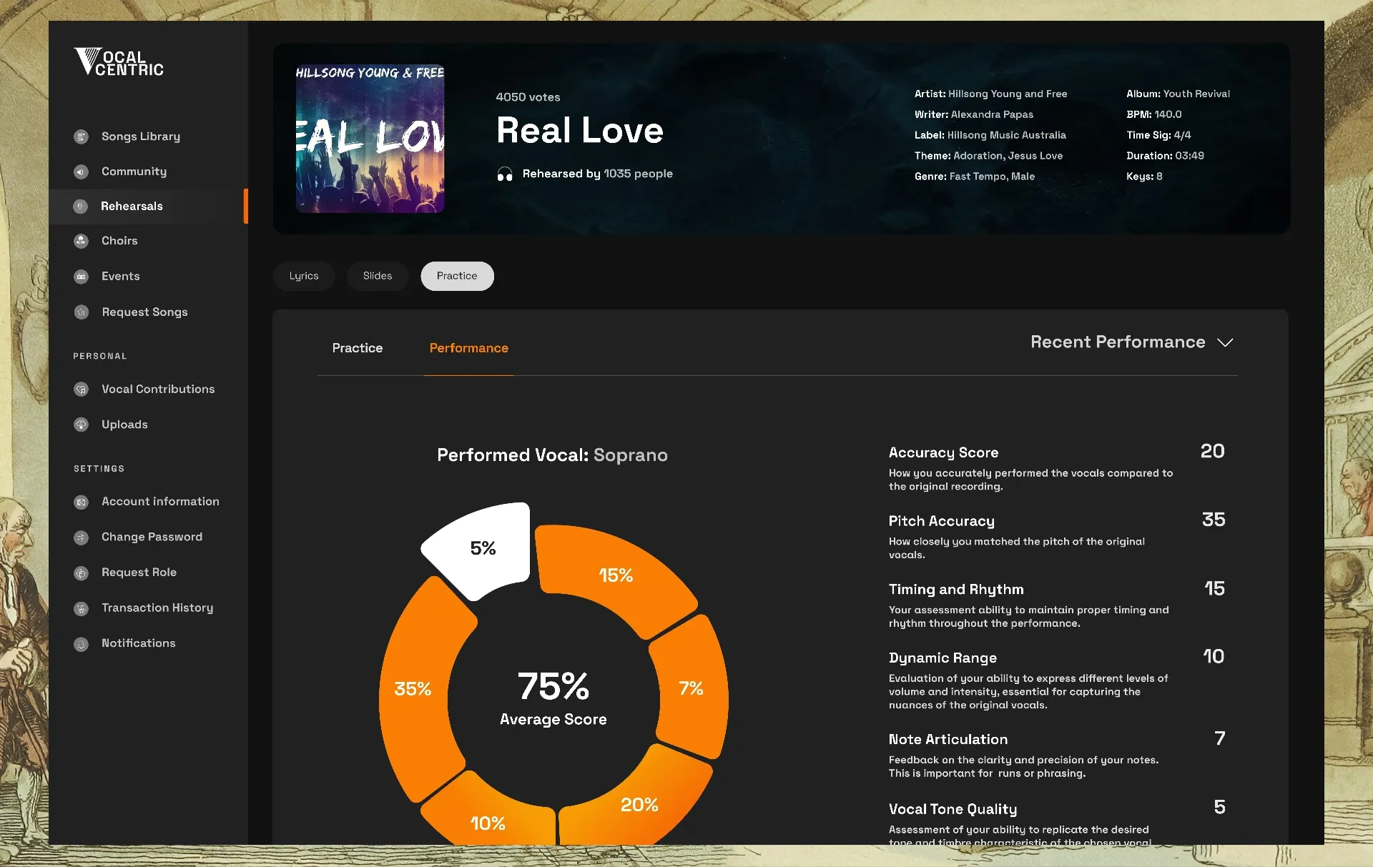1373x867 pixels.
Task: Expand the Recent Performance dropdown chevron
Action: pyautogui.click(x=1225, y=342)
